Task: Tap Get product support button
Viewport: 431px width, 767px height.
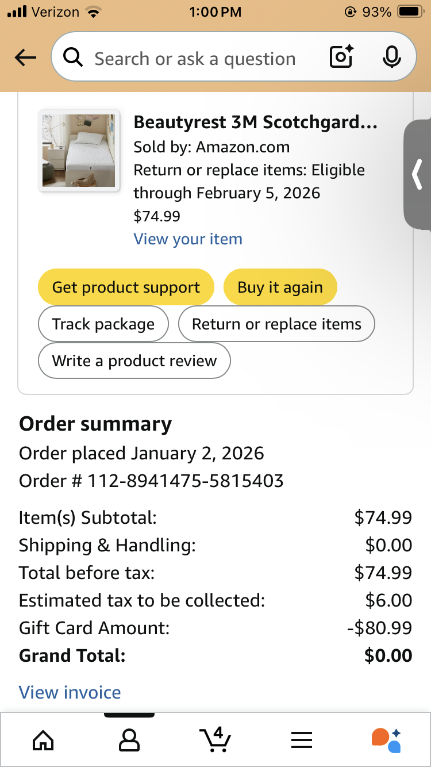Action: tap(126, 287)
